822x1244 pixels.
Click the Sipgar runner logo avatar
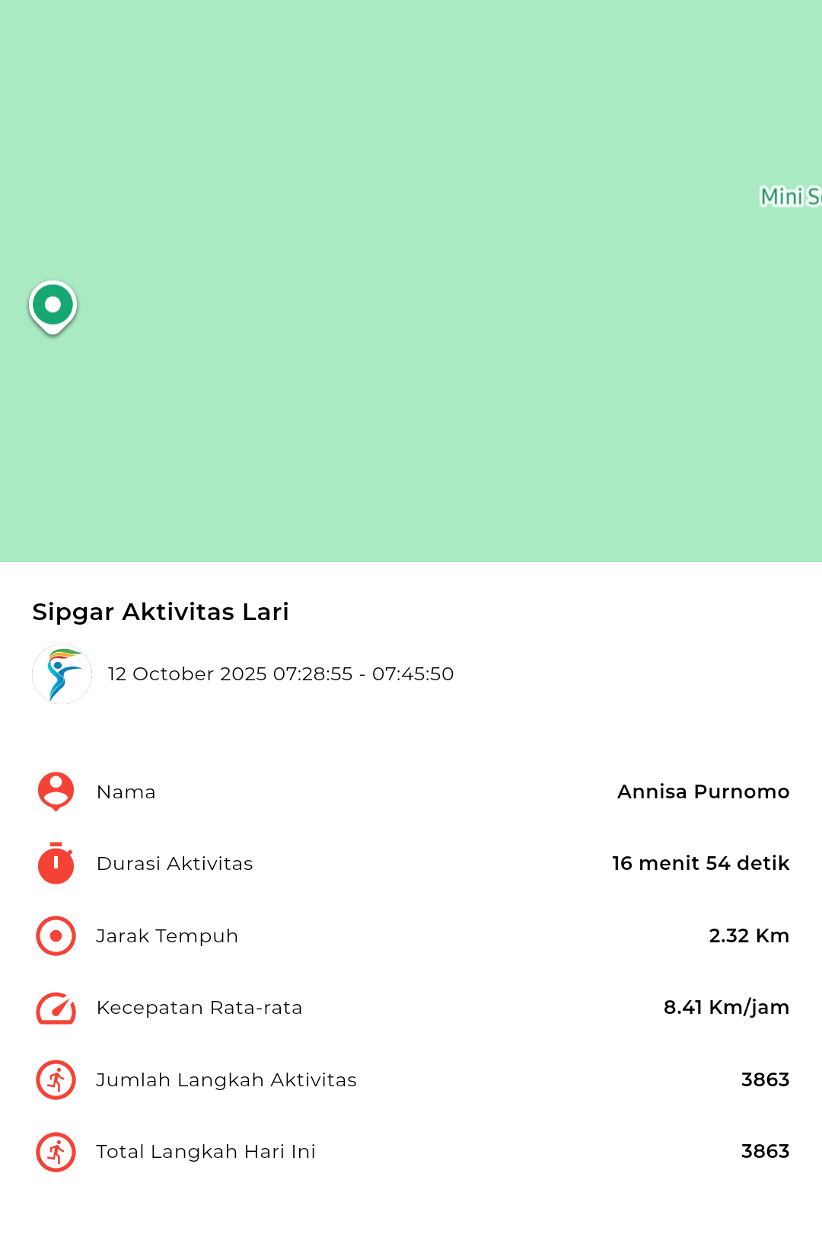62,674
